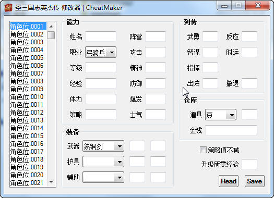The width and height of the screenshot is (274, 198).
Task: Select 角色位.0012 in the list
Action: [28, 113]
